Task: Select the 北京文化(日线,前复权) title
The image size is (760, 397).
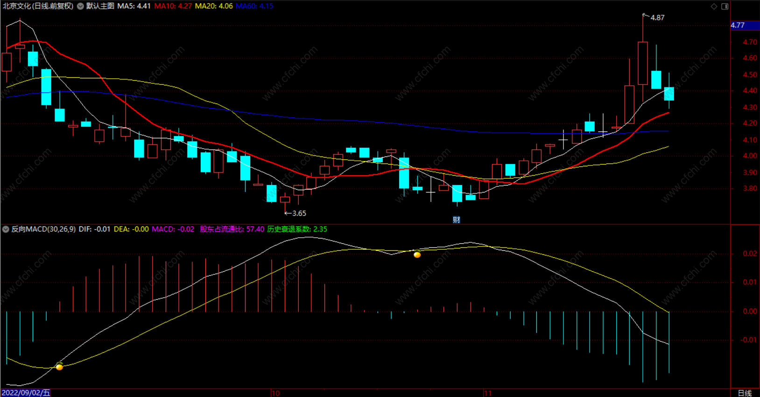Action: pos(38,6)
